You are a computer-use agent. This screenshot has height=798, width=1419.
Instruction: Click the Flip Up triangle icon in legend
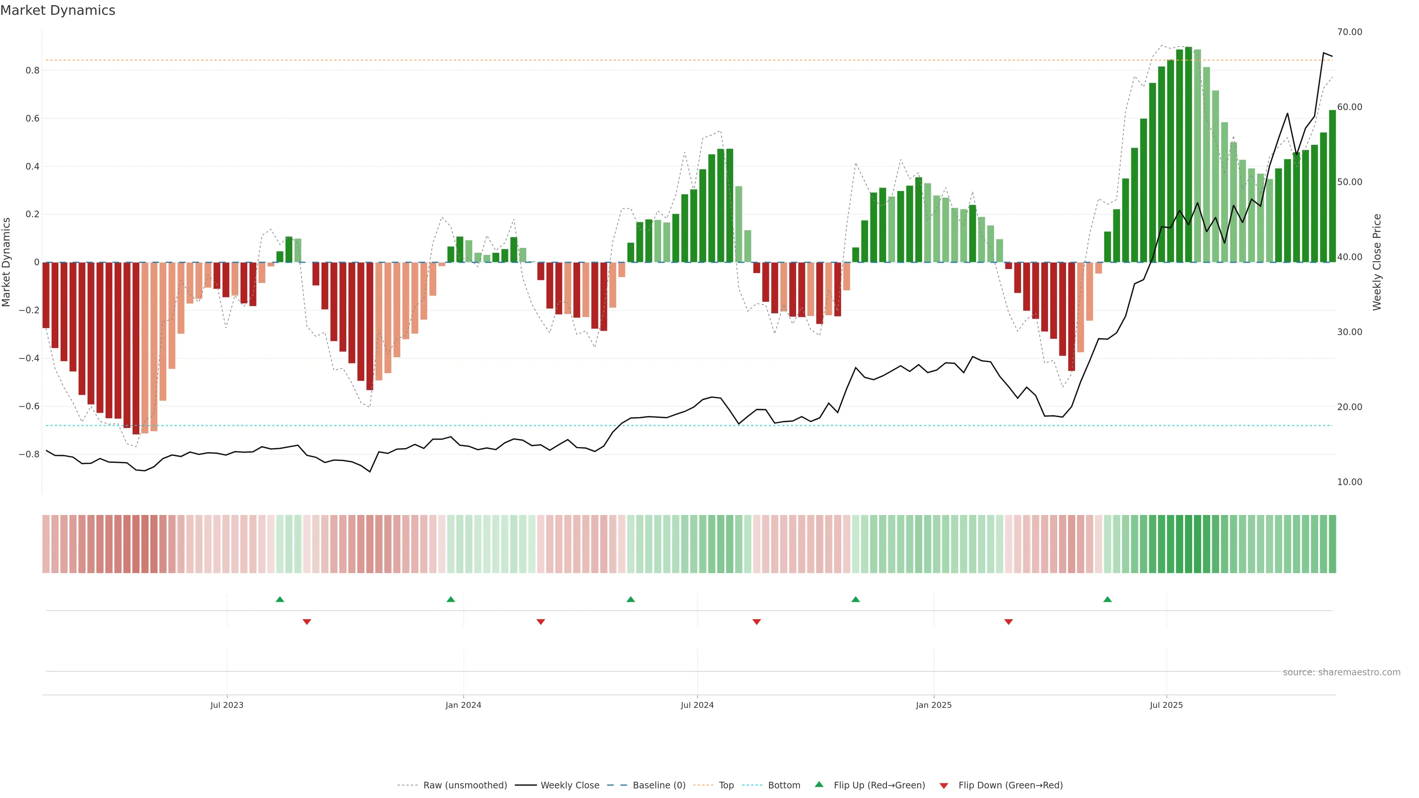819,784
